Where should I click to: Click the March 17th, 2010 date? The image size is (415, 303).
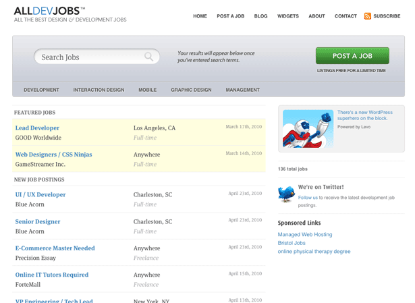point(244,127)
